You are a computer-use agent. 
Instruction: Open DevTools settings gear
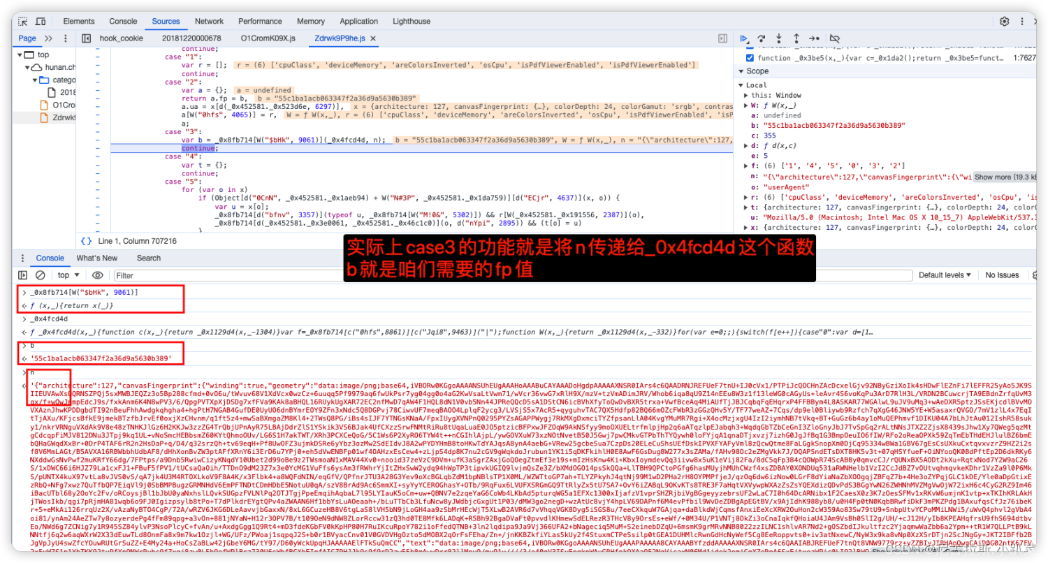[x=1005, y=21]
